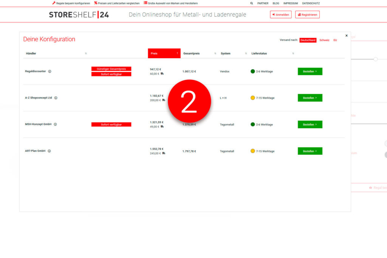Click Bestellen button for Regaldiscounter

click(310, 71)
